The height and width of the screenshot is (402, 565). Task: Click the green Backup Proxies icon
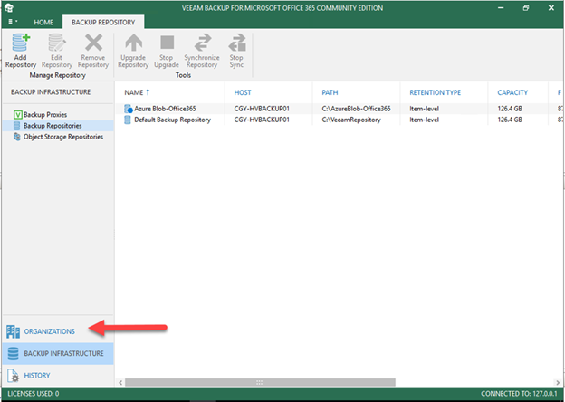click(18, 115)
